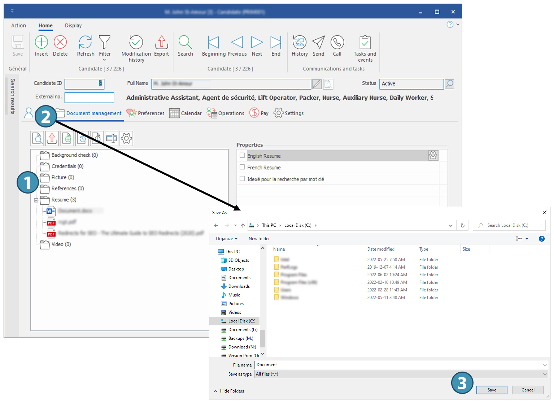Image resolution: width=554 pixels, height=403 pixels.
Task: Collapse the Resume folder tree node
Action: coord(36,200)
